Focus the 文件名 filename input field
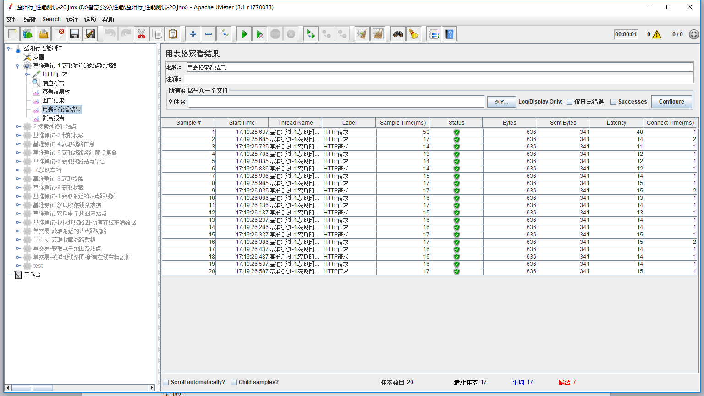Screen dimensions: 704x396 pos(336,102)
